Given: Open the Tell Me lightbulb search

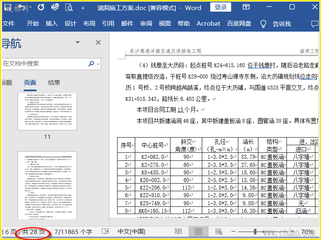Looking at the screenshot, I should coord(263,24).
